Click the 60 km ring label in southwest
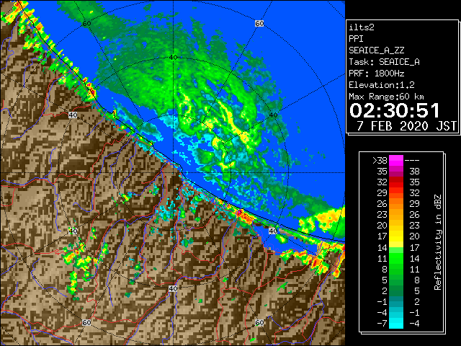 tap(86, 322)
